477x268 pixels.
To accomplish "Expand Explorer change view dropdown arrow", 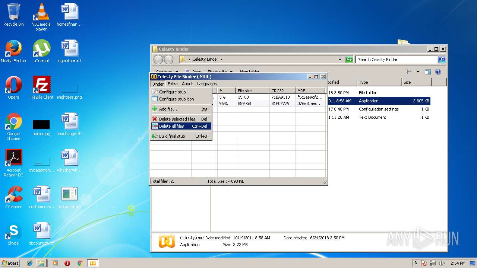I will click(x=418, y=72).
